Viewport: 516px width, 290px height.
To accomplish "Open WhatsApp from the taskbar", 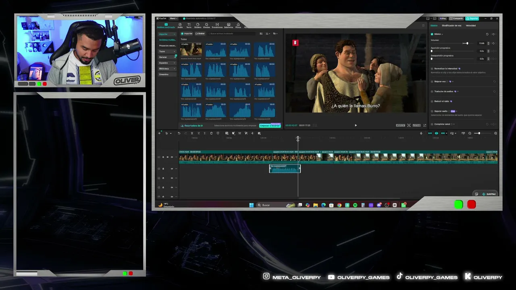I will pos(404,205).
